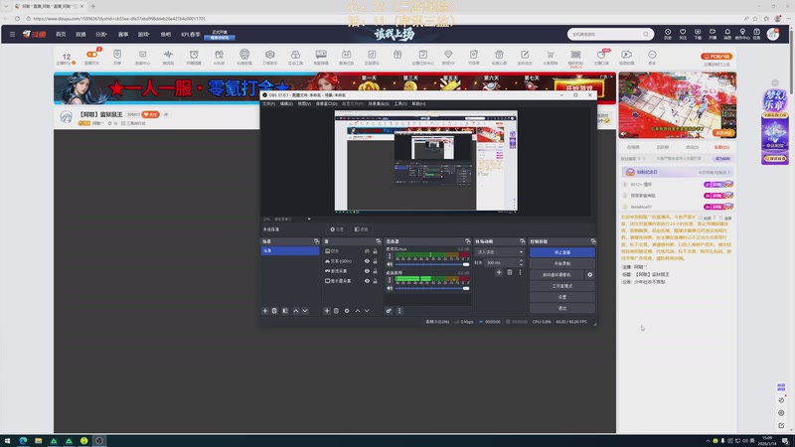Open source properties gear in Sources dock
This screenshot has height=447, width=795.
tap(347, 311)
